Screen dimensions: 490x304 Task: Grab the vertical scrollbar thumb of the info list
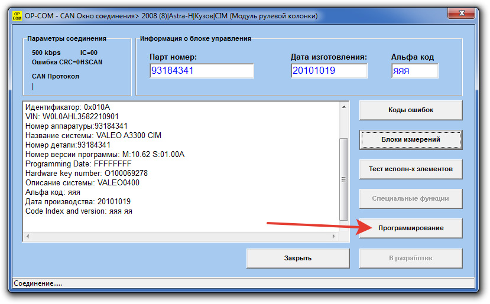pos(344,179)
